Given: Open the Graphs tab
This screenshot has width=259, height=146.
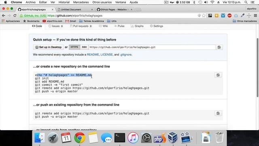Looking at the screenshot, I should coord(137,26).
